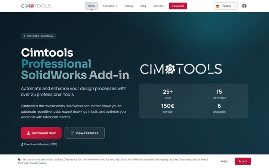Click the View Features button
The width and height of the screenshot is (269, 168).
pyautogui.click(x=84, y=133)
